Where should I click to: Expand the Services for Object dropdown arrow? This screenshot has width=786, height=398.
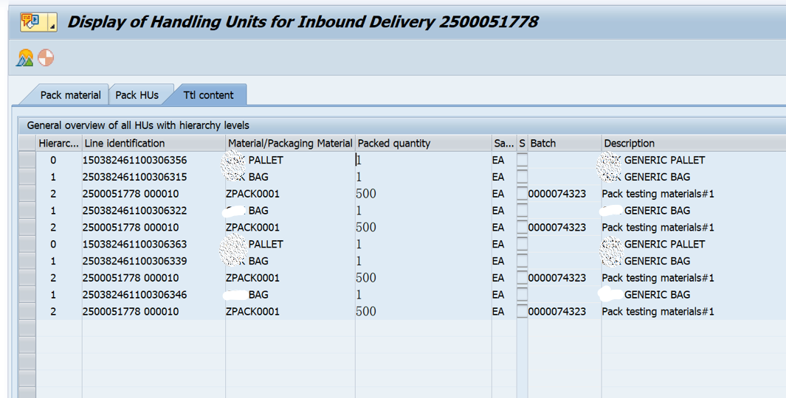(x=52, y=22)
